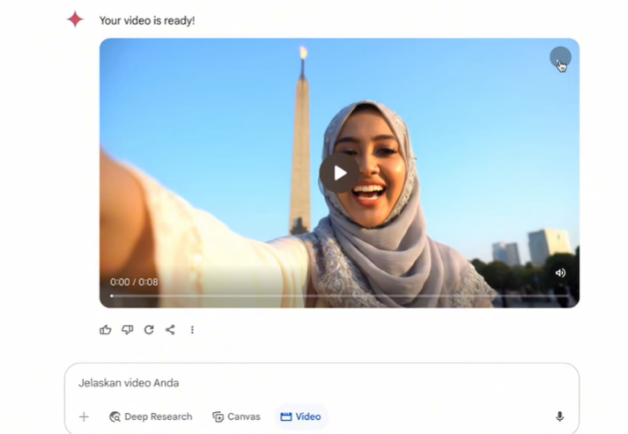628x434 pixels.
Task: Mute the video with the speaker icon
Action: 560,273
